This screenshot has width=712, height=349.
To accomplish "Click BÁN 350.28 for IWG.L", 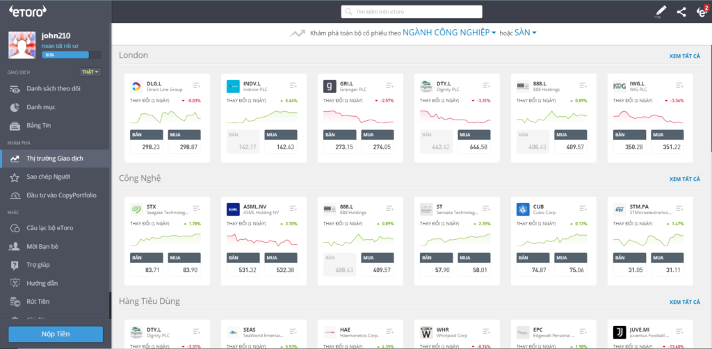I will click(630, 141).
